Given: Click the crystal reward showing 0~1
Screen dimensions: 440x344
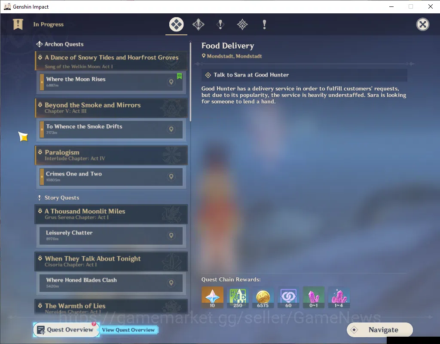Looking at the screenshot, I should tap(313, 298).
